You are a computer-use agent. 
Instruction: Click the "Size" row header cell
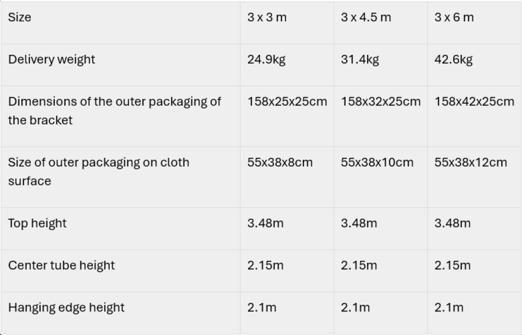click(x=20, y=17)
